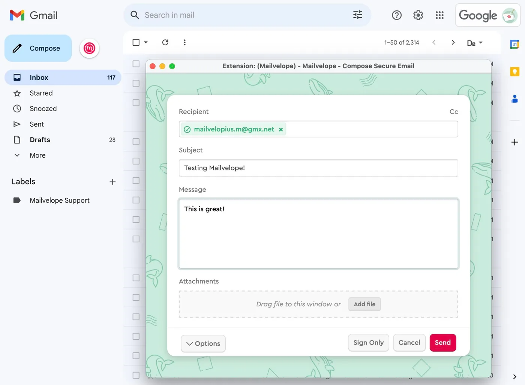Expand More folders in sidebar
525x385 pixels.
point(63,155)
